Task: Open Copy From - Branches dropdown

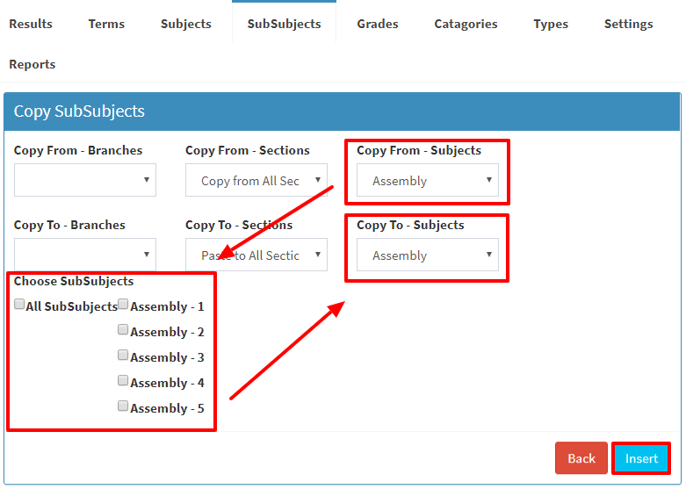Action: coord(85,180)
